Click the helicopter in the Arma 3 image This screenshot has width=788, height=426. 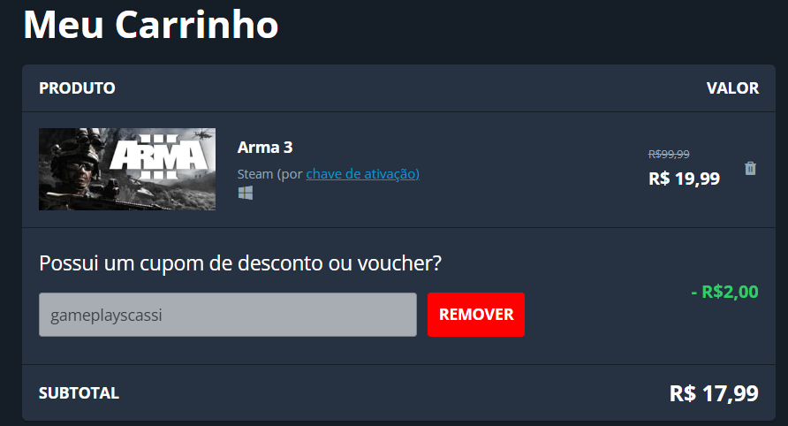tap(203, 133)
